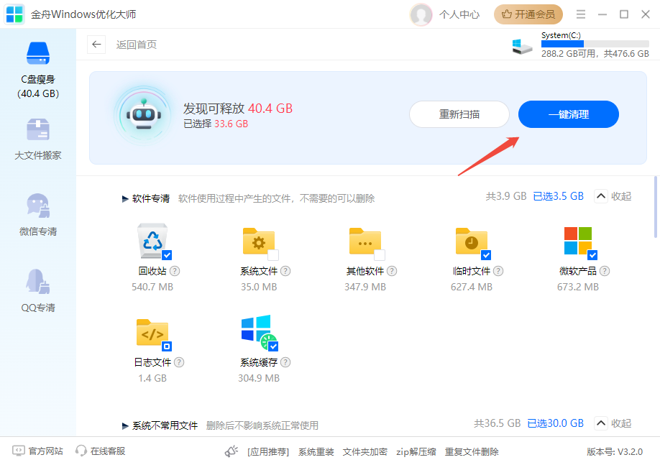Uncheck the 临时文件 checkbox

[x=486, y=255]
